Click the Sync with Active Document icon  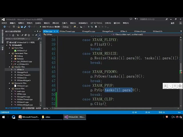click(x=22, y=35)
